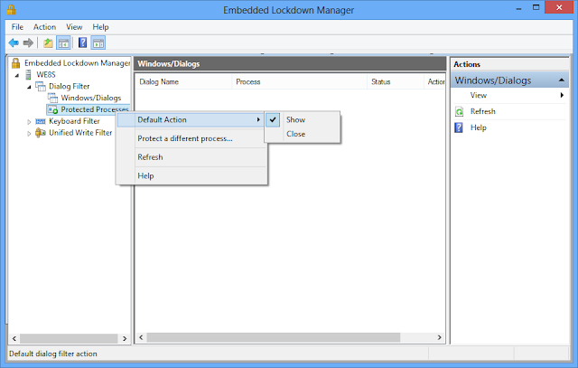578x368 pixels.
Task: Select Keyboard Filter in the tree
Action: [x=74, y=121]
